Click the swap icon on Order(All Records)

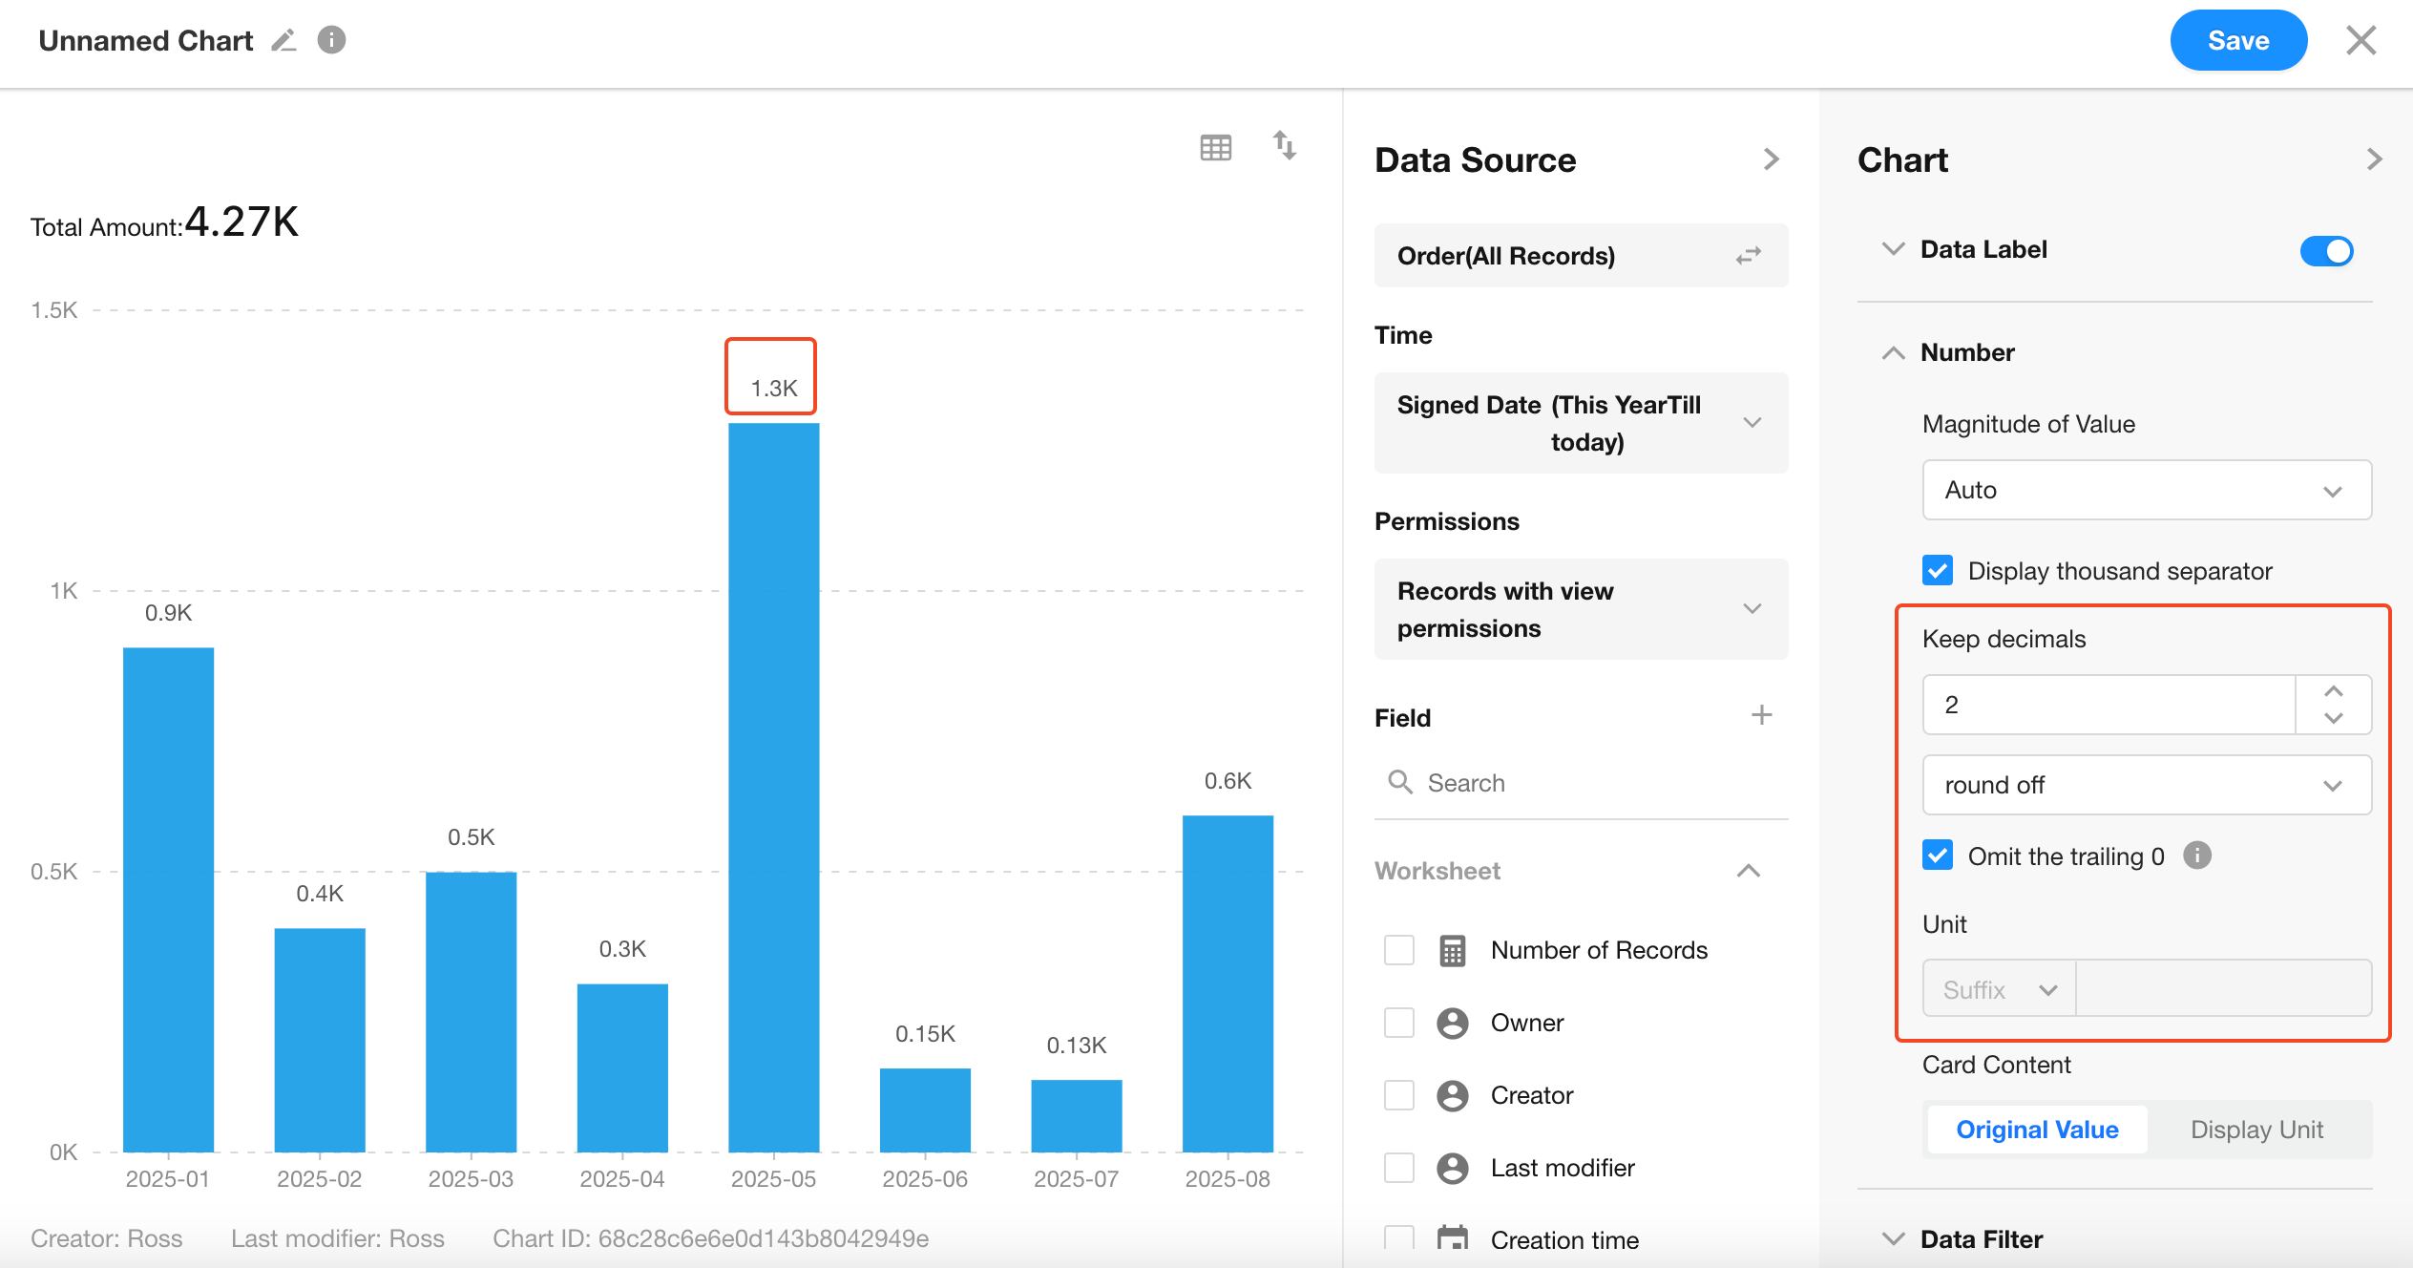pos(1748,256)
